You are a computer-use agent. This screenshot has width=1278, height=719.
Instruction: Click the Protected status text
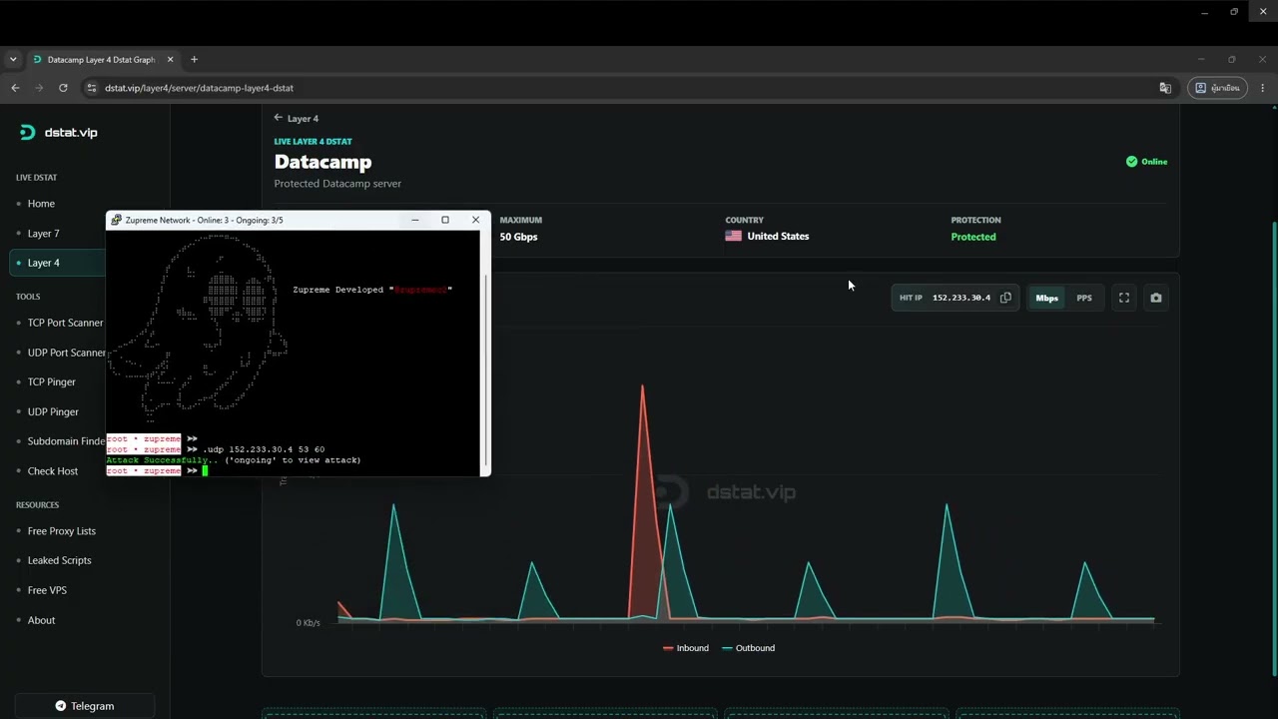coord(973,237)
